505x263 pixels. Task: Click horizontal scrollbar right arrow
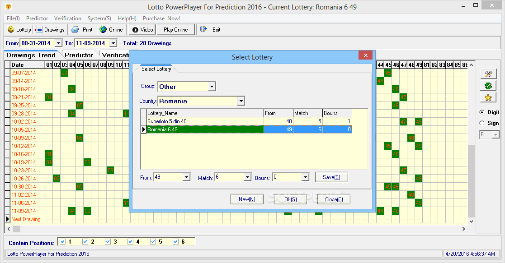464,229
